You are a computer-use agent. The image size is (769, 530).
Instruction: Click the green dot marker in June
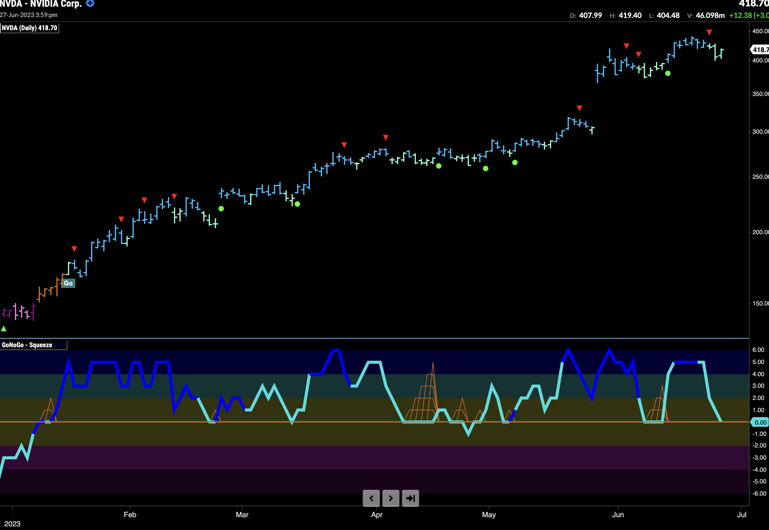(x=668, y=73)
